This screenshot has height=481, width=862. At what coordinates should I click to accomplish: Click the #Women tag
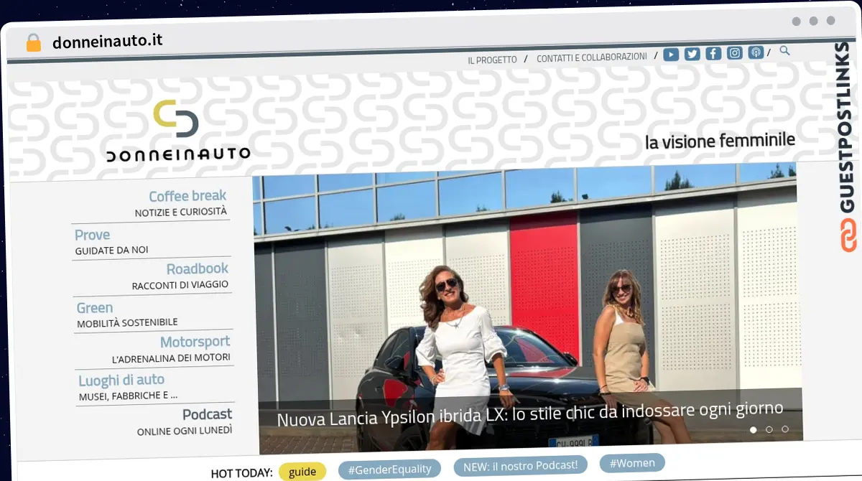tap(632, 463)
